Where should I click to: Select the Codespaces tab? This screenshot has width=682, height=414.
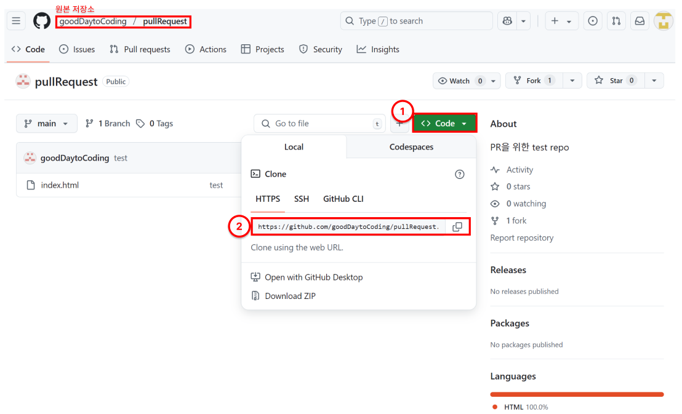[x=411, y=147]
